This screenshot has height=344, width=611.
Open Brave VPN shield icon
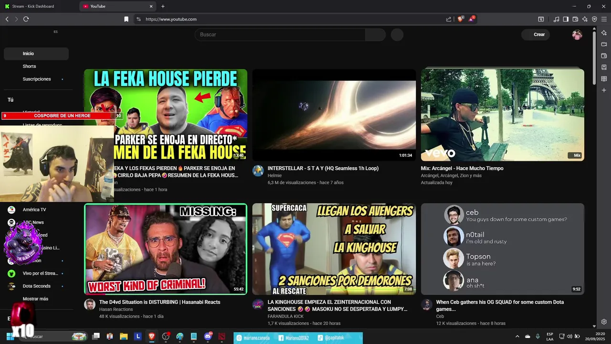point(594,19)
